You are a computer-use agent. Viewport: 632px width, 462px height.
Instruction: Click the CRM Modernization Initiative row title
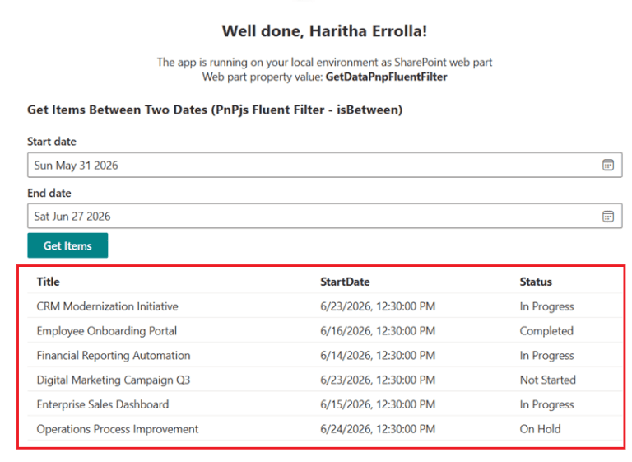(x=107, y=306)
